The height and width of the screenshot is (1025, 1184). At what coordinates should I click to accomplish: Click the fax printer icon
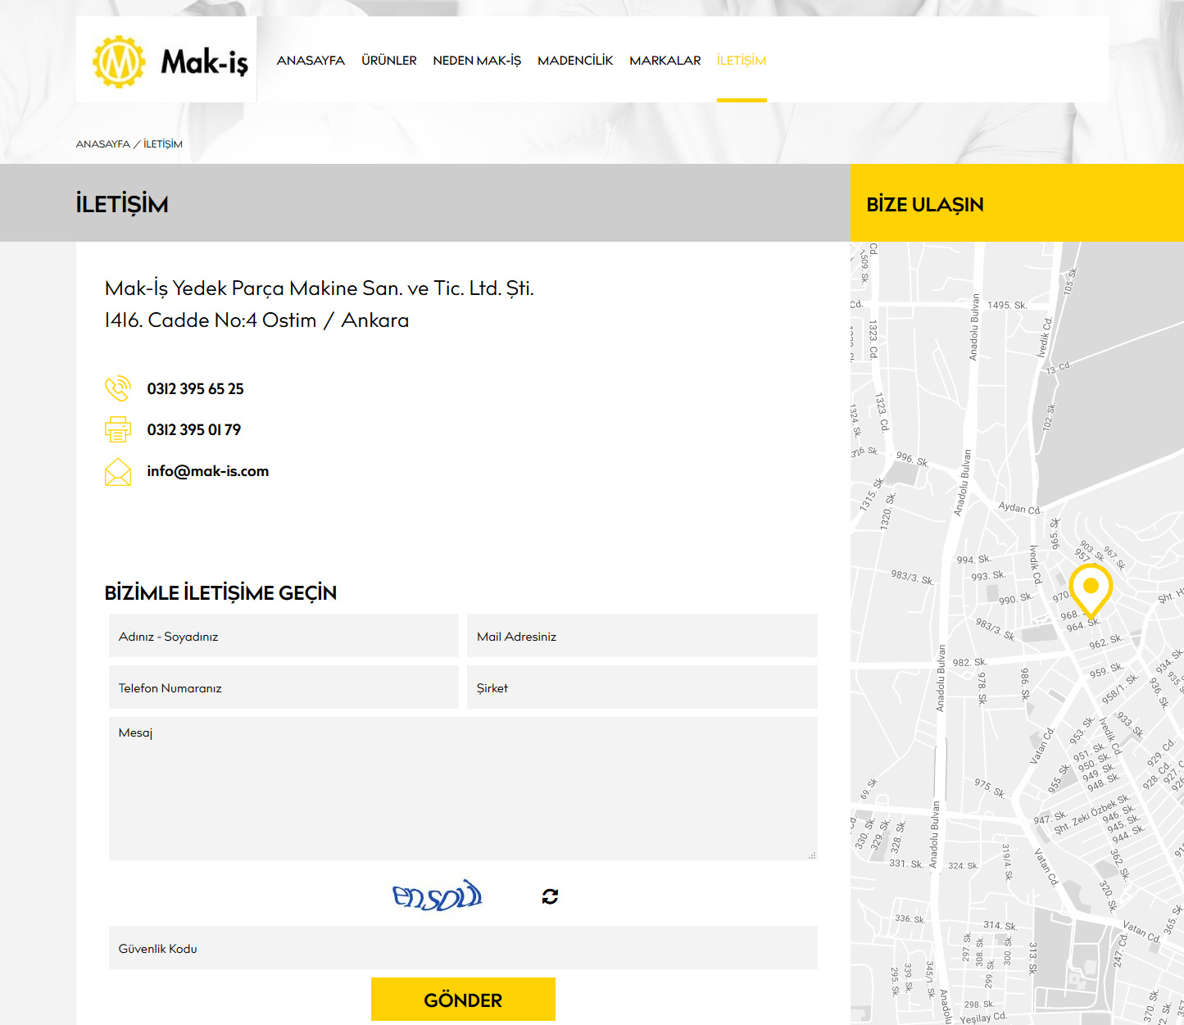point(118,429)
